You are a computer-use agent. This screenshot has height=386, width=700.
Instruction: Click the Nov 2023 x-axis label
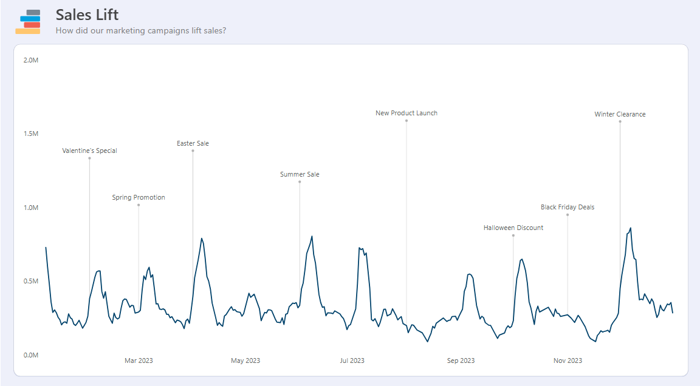[x=568, y=361]
